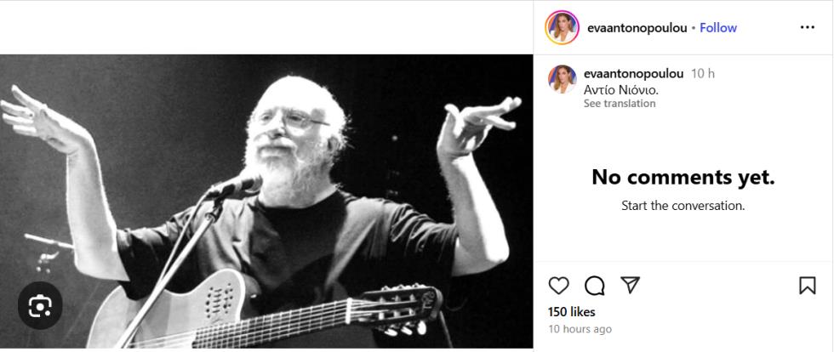Open the three-dot more options menu
Screen dimensions: 834x352
click(x=807, y=27)
